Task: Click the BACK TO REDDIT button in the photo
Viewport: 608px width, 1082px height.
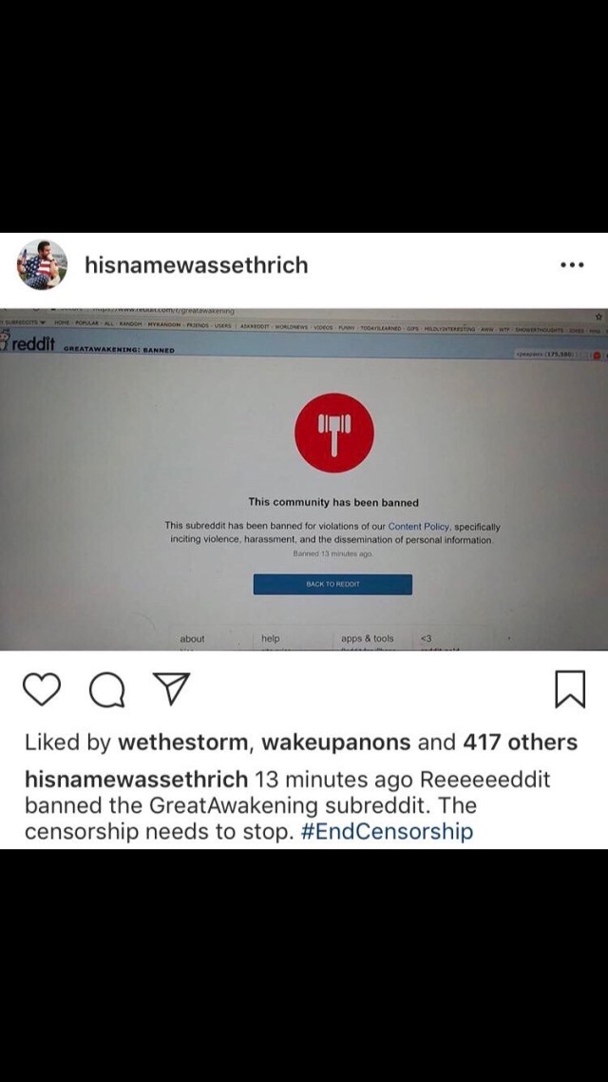Action: (332, 584)
